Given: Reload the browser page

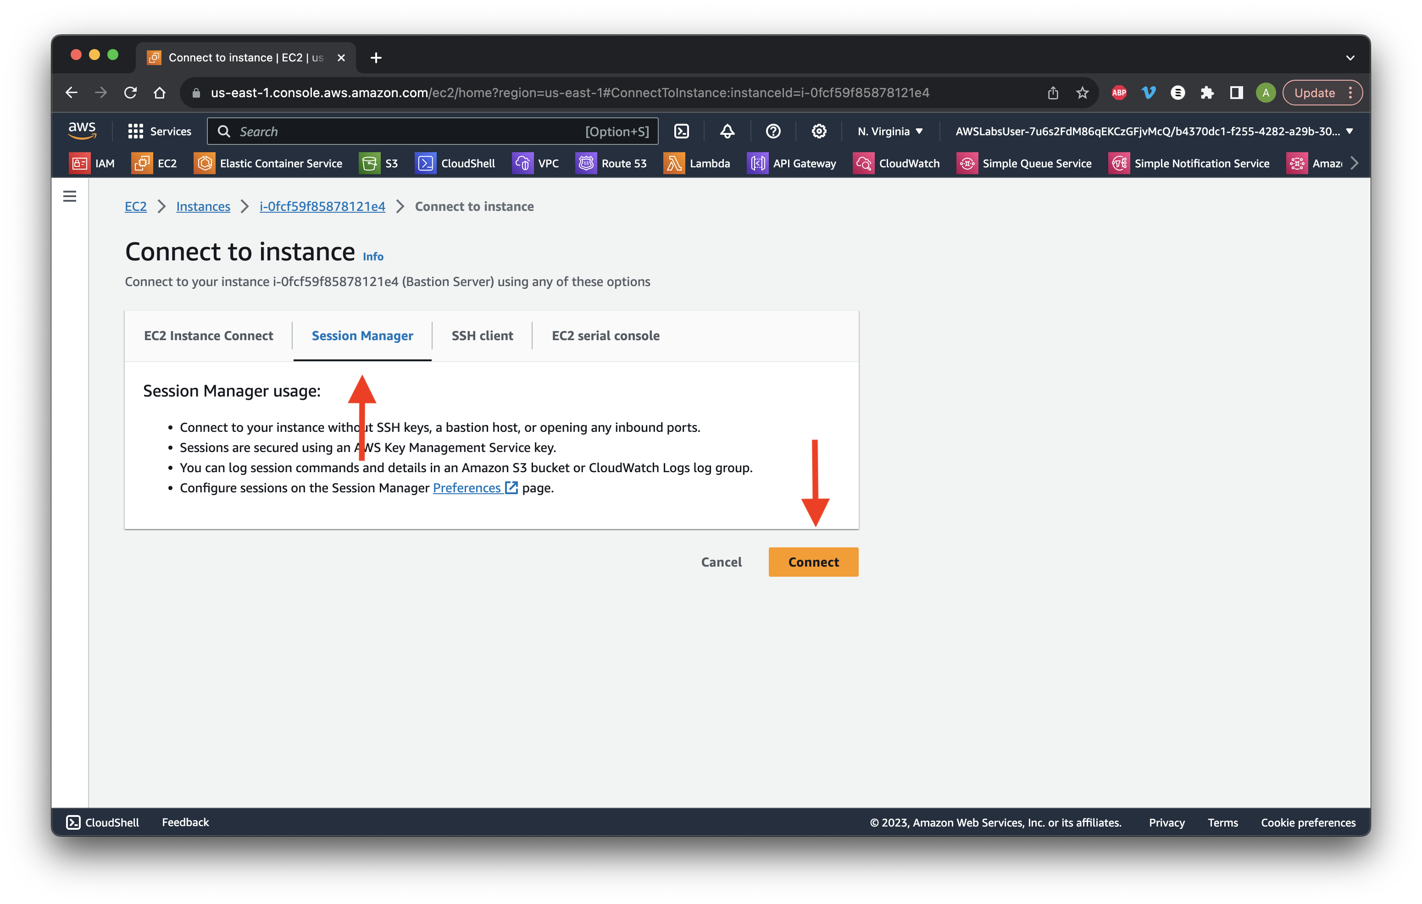Looking at the screenshot, I should coord(131,93).
